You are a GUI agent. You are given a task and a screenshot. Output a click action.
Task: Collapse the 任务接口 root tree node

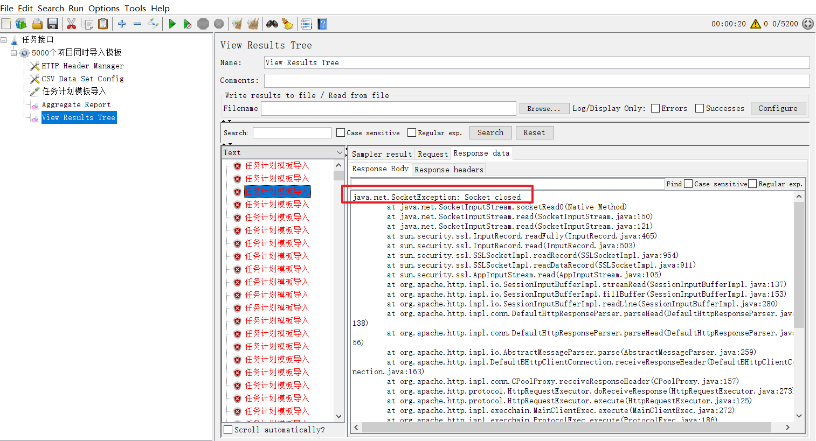[4, 39]
